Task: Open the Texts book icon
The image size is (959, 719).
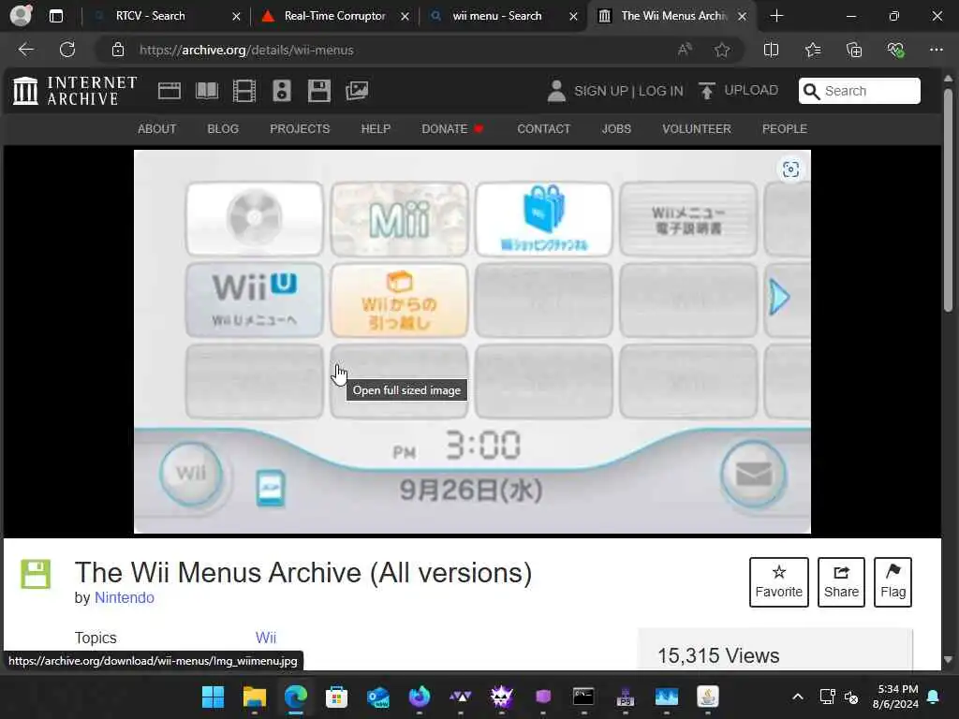Action: [207, 91]
